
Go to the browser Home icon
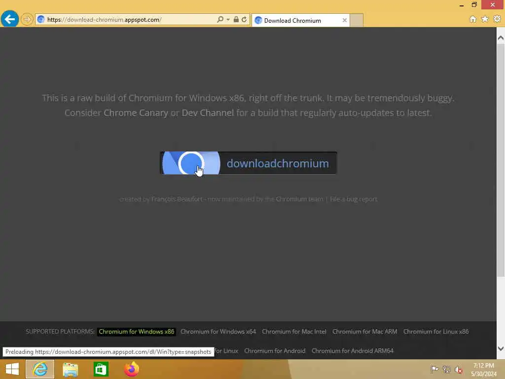coord(473,19)
